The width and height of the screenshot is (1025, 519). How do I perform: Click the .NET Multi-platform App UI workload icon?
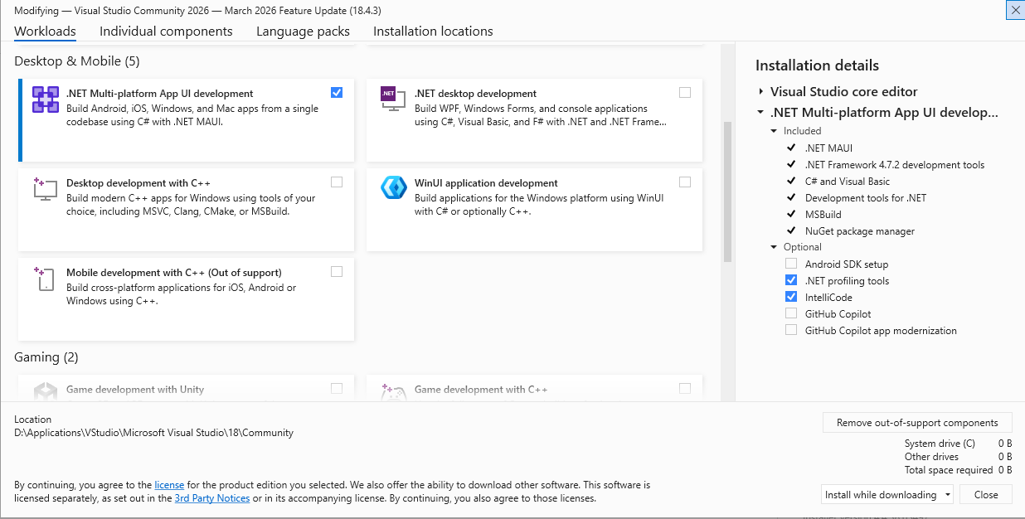point(46,99)
